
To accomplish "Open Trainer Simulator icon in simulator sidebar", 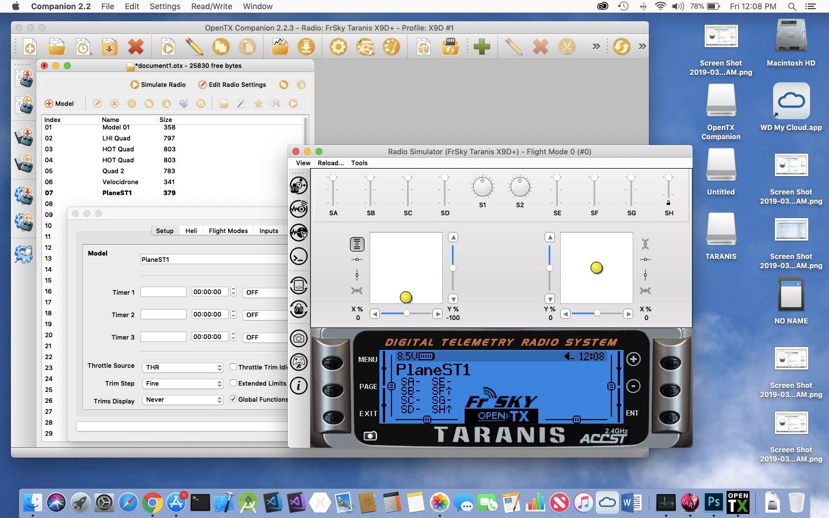I will 299,233.
